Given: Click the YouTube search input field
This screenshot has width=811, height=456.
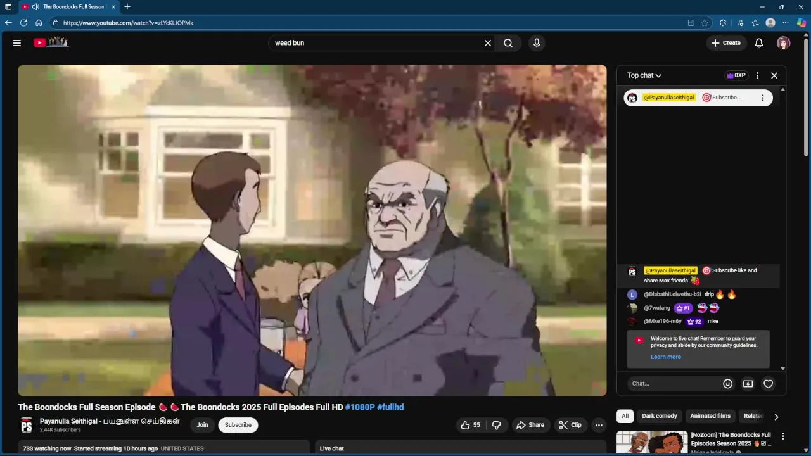Looking at the screenshot, I should pyautogui.click(x=377, y=43).
